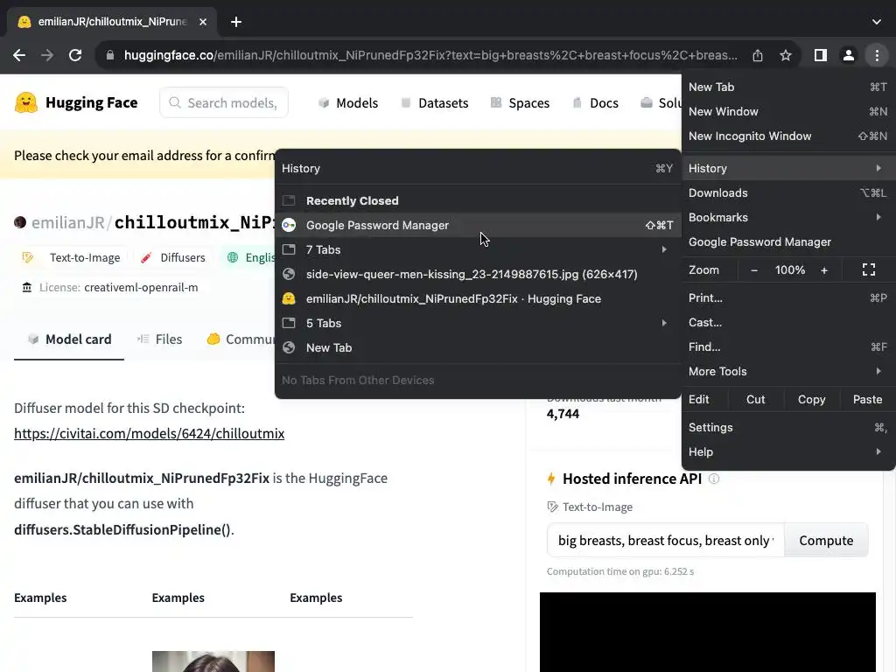Click the generated black output image
The image size is (896, 672).
(707, 632)
